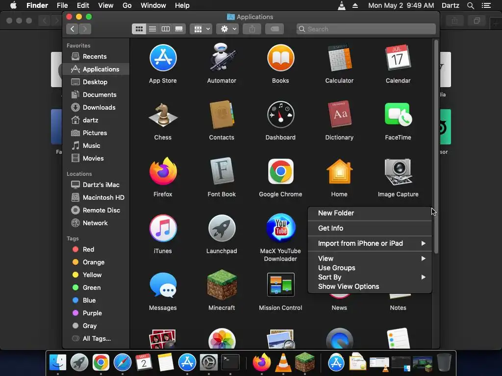The height and width of the screenshot is (376, 502).
Task: Select Use Groups in context menu
Action: [370, 268]
